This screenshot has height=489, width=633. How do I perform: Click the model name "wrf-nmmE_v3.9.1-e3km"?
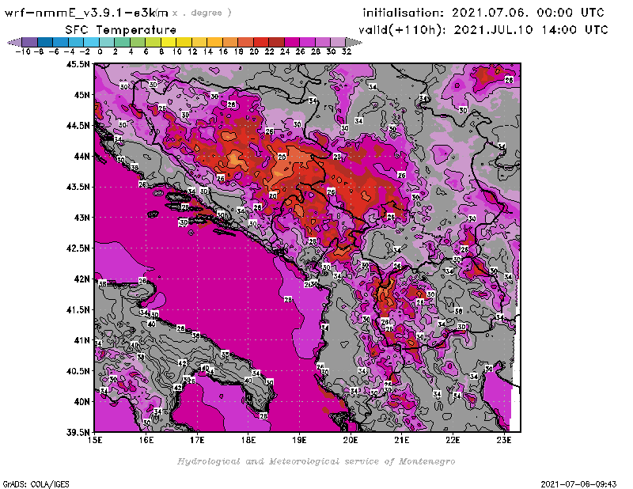click(x=86, y=13)
